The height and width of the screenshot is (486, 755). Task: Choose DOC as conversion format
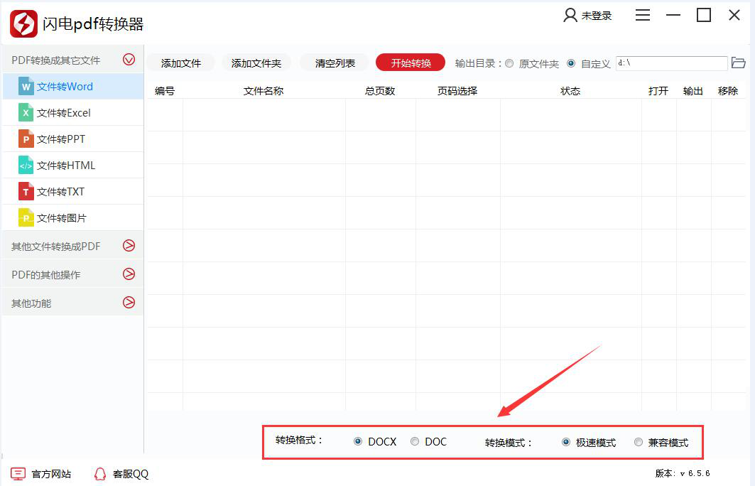pyautogui.click(x=415, y=441)
